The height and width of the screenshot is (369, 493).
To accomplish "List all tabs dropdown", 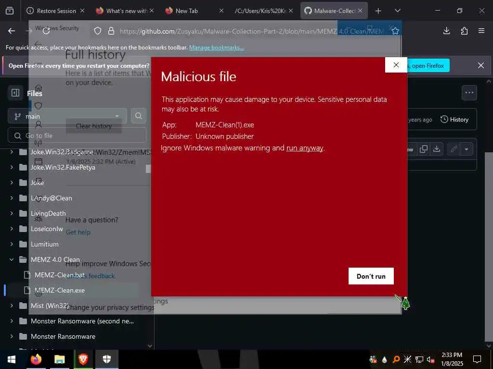I will coord(397,11).
